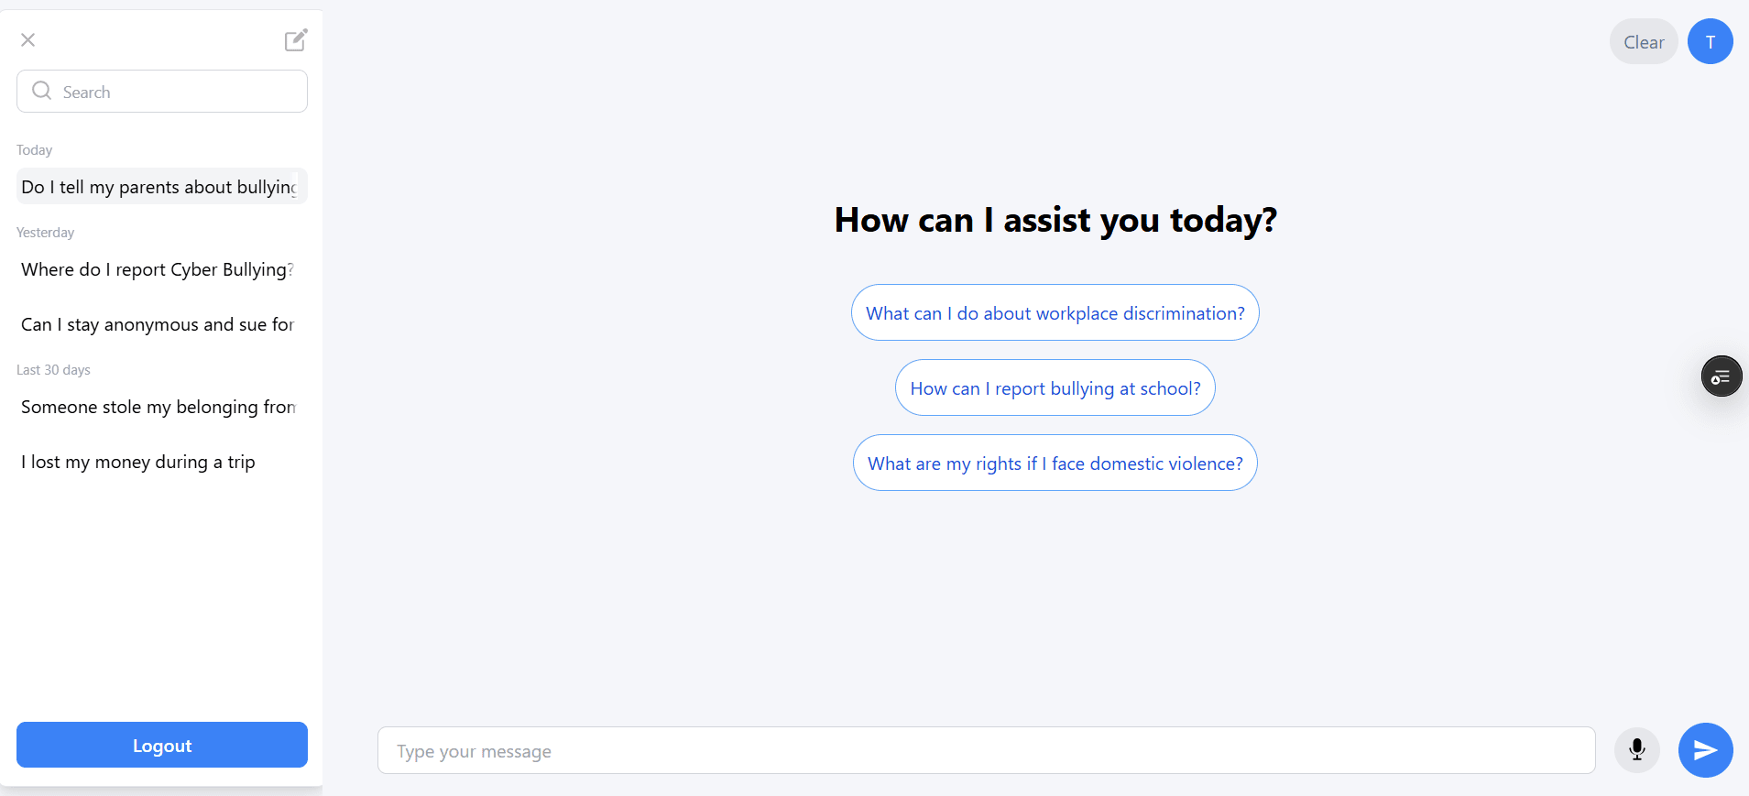Select the bullying at school suggestion

pos(1055,387)
